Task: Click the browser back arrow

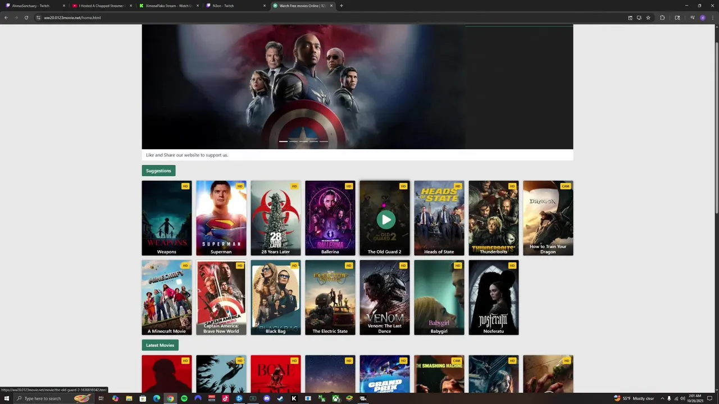Action: (x=6, y=17)
